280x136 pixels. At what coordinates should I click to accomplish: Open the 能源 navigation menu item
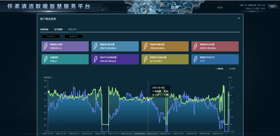(x=174, y=8)
